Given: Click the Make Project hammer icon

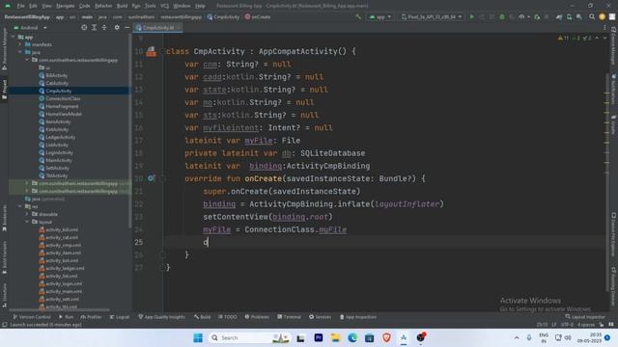Looking at the screenshot, I should point(358,17).
